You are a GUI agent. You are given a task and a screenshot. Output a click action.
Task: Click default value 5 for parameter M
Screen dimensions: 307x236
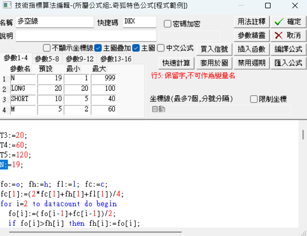pos(50,109)
